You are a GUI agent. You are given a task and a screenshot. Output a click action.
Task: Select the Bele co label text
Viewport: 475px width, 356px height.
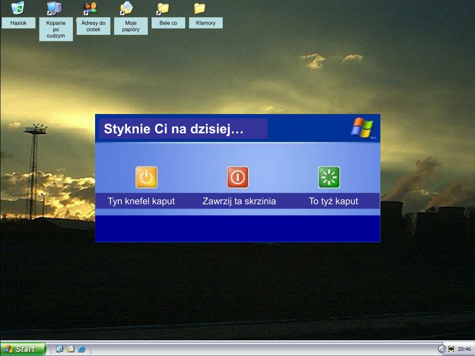(x=168, y=23)
